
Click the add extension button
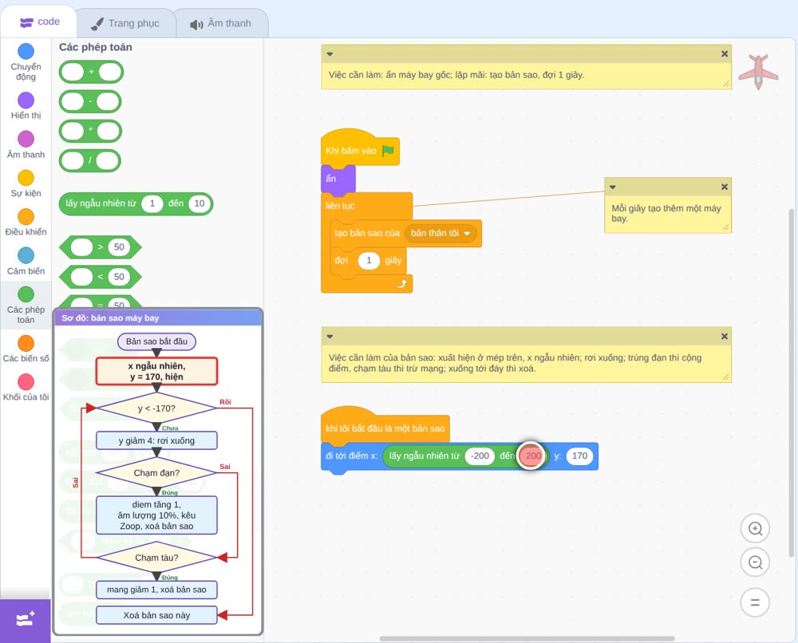point(26,621)
